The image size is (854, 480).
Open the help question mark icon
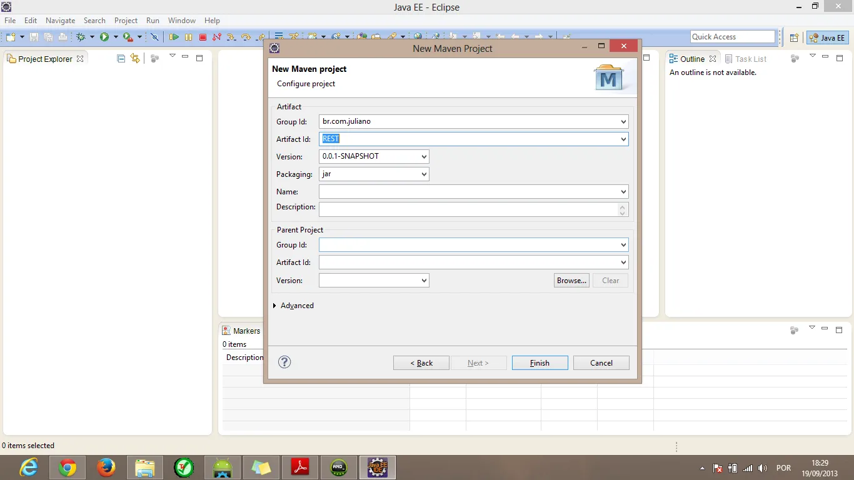(284, 362)
